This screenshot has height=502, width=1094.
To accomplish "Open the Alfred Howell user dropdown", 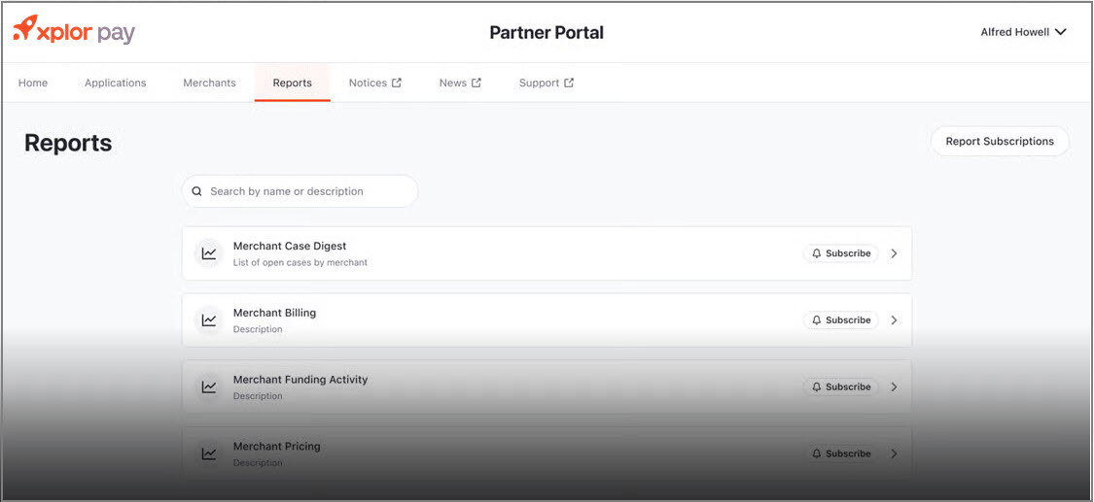I will click(1023, 32).
